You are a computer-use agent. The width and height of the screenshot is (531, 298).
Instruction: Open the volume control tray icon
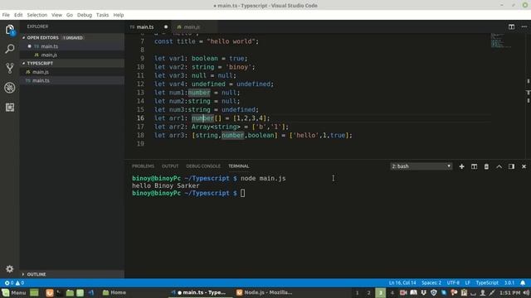pos(526,292)
